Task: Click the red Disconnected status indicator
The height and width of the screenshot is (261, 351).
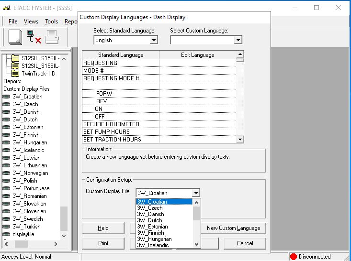Action: tap(294, 257)
